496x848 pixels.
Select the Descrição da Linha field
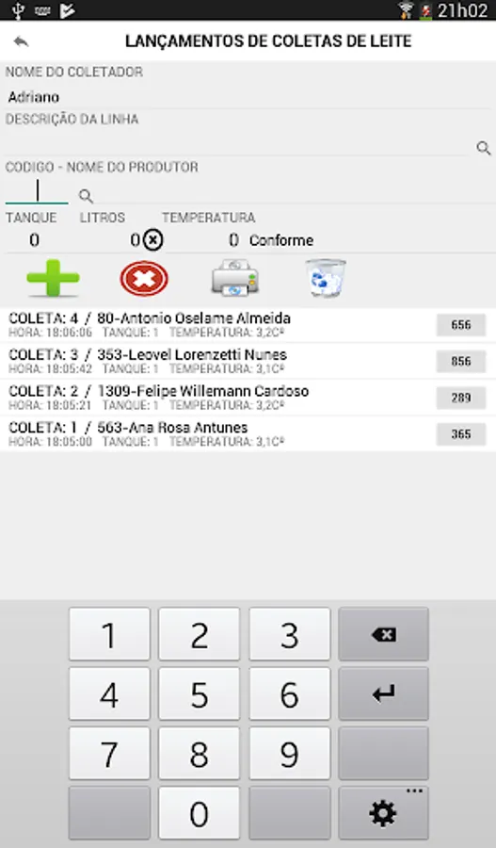tap(236, 145)
